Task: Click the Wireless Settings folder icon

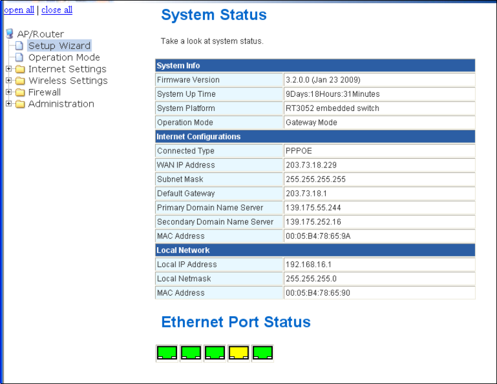Action: 20,81
